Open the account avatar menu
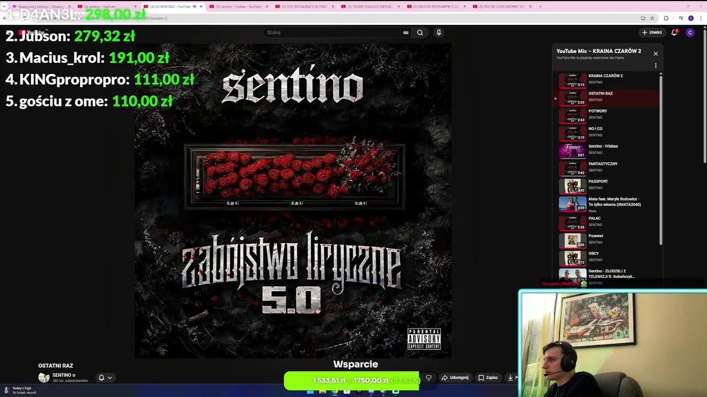707x397 pixels. (690, 33)
